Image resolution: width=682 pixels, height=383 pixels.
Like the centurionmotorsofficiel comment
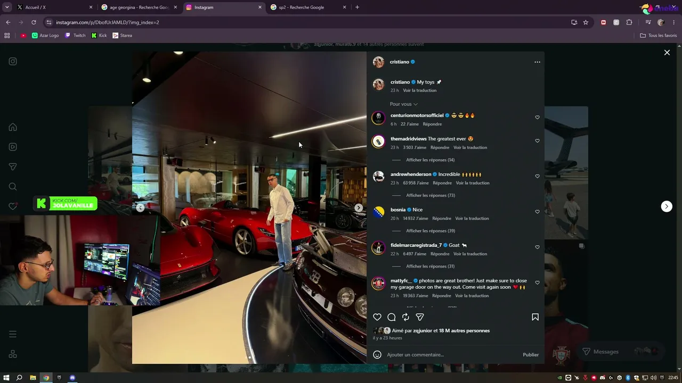pyautogui.click(x=537, y=118)
